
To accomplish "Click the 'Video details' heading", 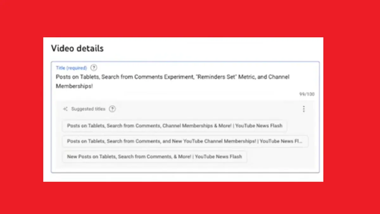I will pos(77,49).
